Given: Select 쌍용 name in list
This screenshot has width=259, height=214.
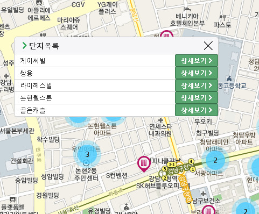Looking at the screenshot, I should tap(26, 73).
